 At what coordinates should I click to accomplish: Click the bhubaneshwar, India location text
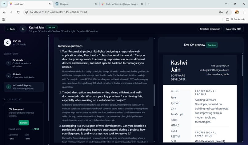coord(218,74)
